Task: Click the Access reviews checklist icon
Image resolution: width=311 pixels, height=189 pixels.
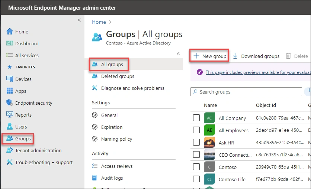Action: click(x=94, y=166)
